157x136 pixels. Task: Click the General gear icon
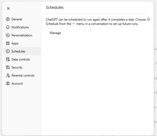(x=8, y=19)
